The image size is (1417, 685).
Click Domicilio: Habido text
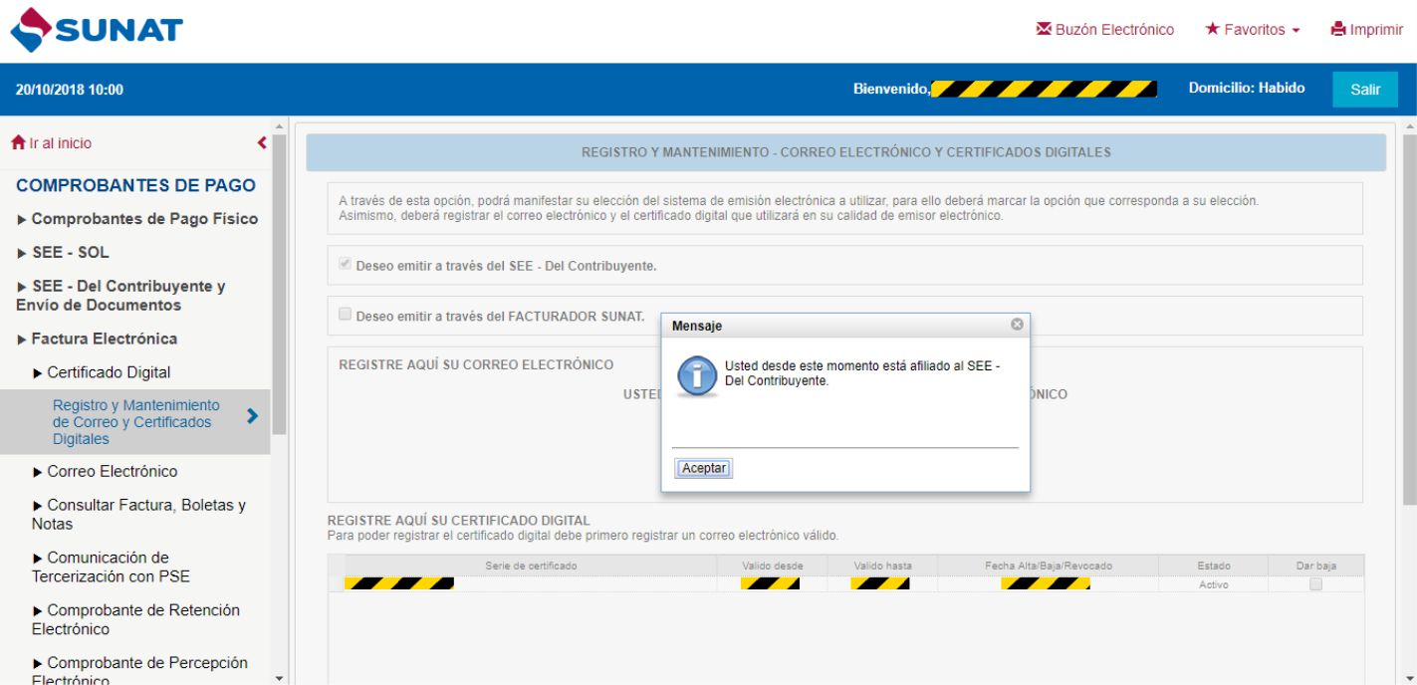coord(1246,88)
